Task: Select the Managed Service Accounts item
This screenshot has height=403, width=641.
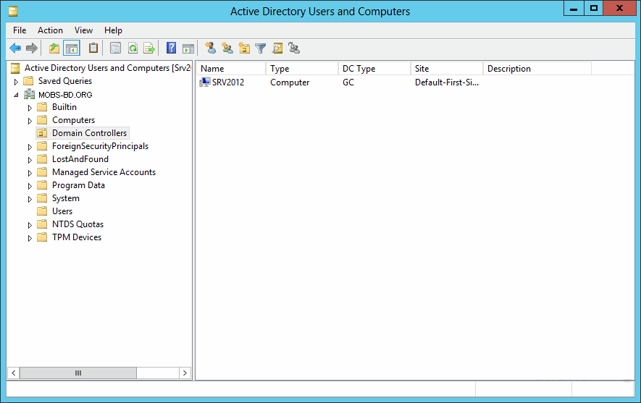Action: tap(104, 172)
